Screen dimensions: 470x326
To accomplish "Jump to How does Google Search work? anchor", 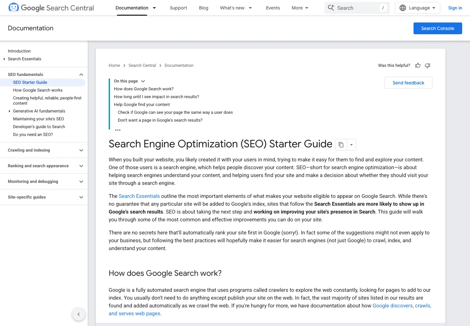I will click(x=144, y=89).
